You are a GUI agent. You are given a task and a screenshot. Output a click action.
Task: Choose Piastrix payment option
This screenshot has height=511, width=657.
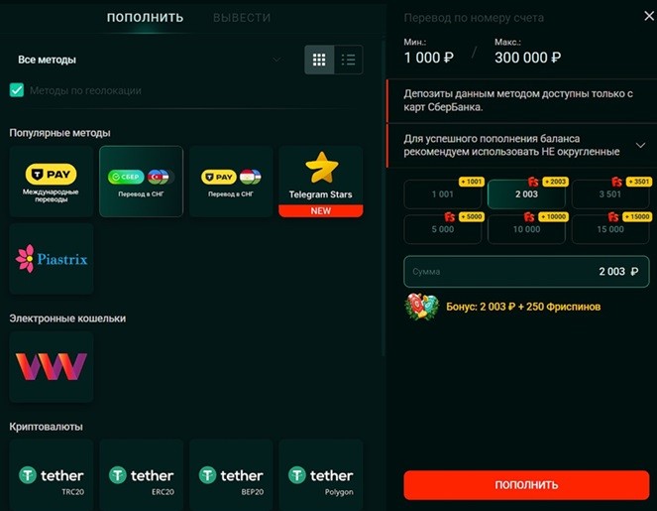point(52,259)
